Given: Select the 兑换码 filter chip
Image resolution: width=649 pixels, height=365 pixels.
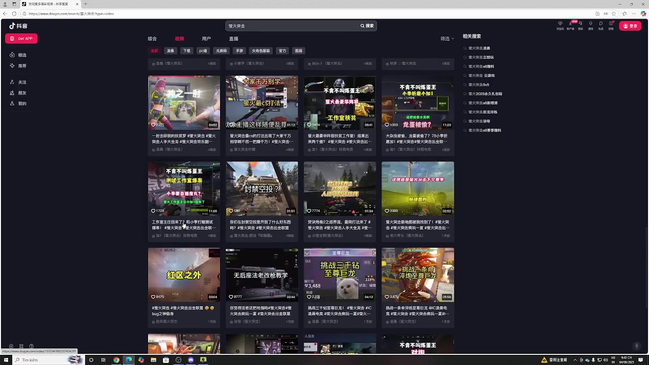Looking at the screenshot, I should pyautogui.click(x=221, y=51).
